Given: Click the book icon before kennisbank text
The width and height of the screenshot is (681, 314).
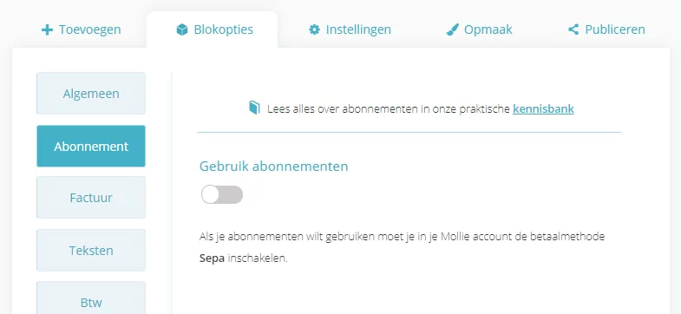Looking at the screenshot, I should 254,108.
